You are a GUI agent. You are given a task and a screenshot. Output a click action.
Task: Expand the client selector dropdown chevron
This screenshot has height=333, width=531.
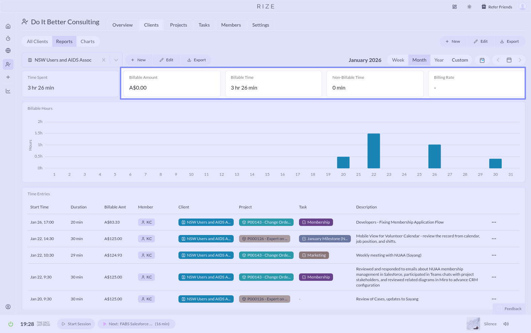pyautogui.click(x=116, y=60)
